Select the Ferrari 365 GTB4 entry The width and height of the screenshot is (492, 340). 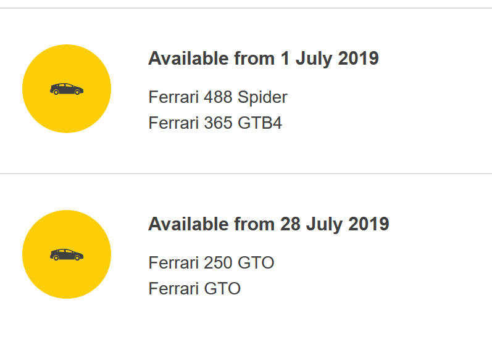pyautogui.click(x=215, y=123)
